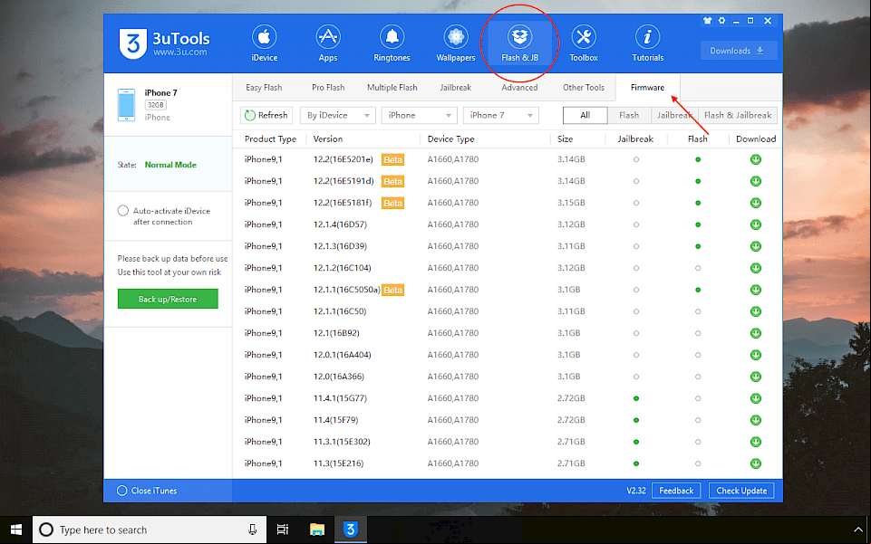Image resolution: width=871 pixels, height=544 pixels.
Task: Download firmware 12.1.4(16D57)
Action: click(x=756, y=224)
